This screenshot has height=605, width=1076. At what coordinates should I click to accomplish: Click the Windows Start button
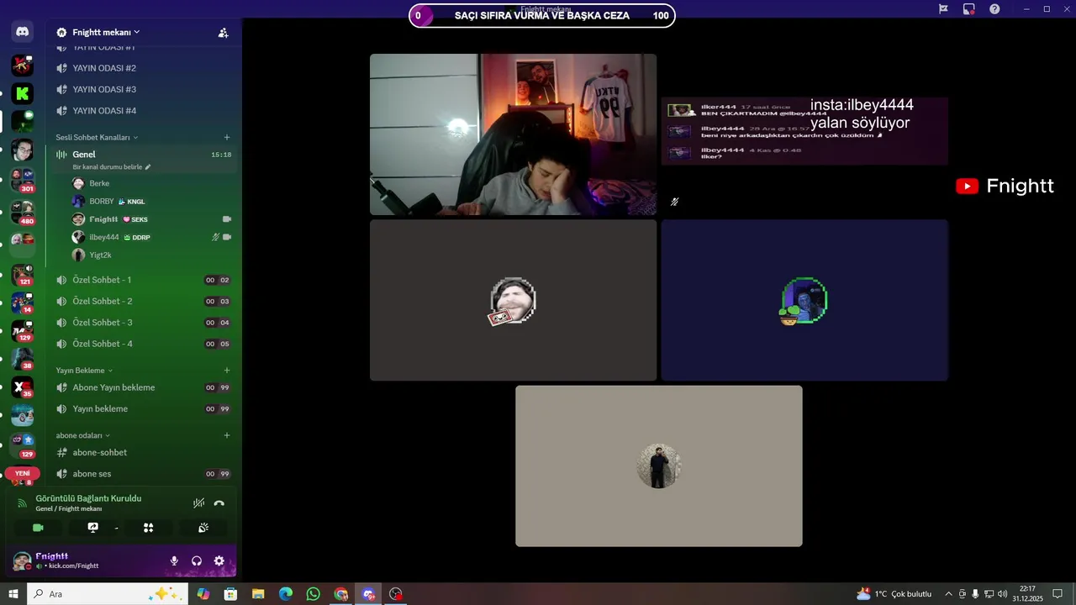point(13,594)
